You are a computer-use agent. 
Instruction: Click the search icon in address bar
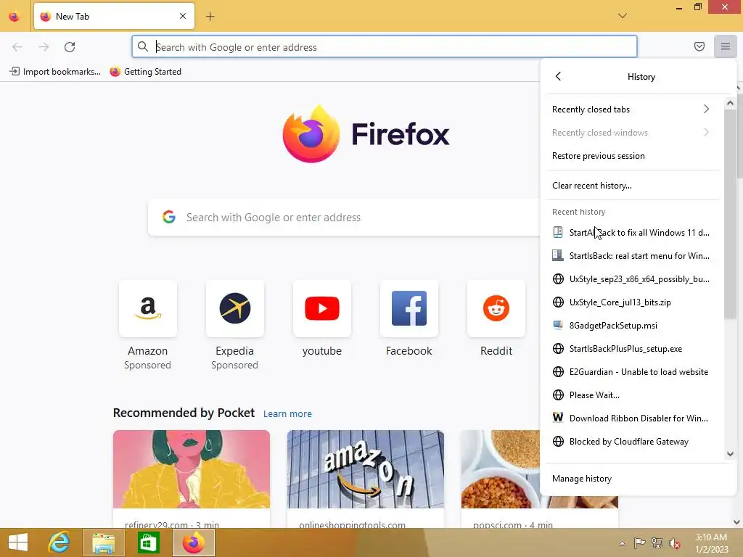pos(143,46)
